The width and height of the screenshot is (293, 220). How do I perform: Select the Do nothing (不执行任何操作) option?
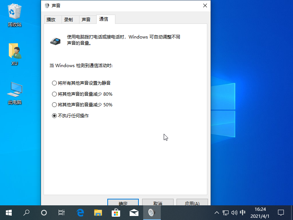pyautogui.click(x=55, y=116)
